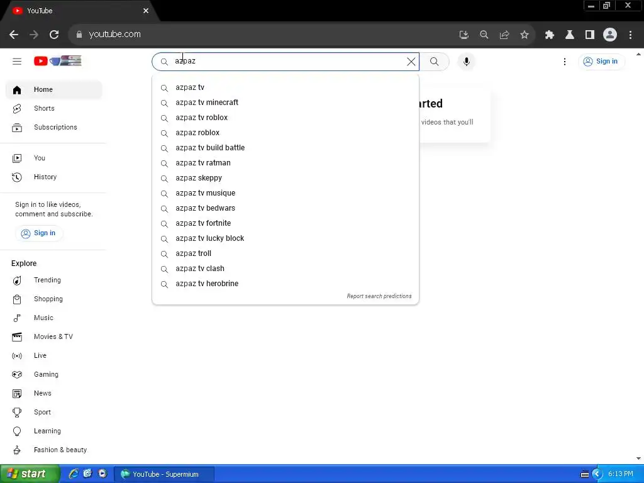Click the search magnifier button
Image resolution: width=644 pixels, height=483 pixels.
434,62
